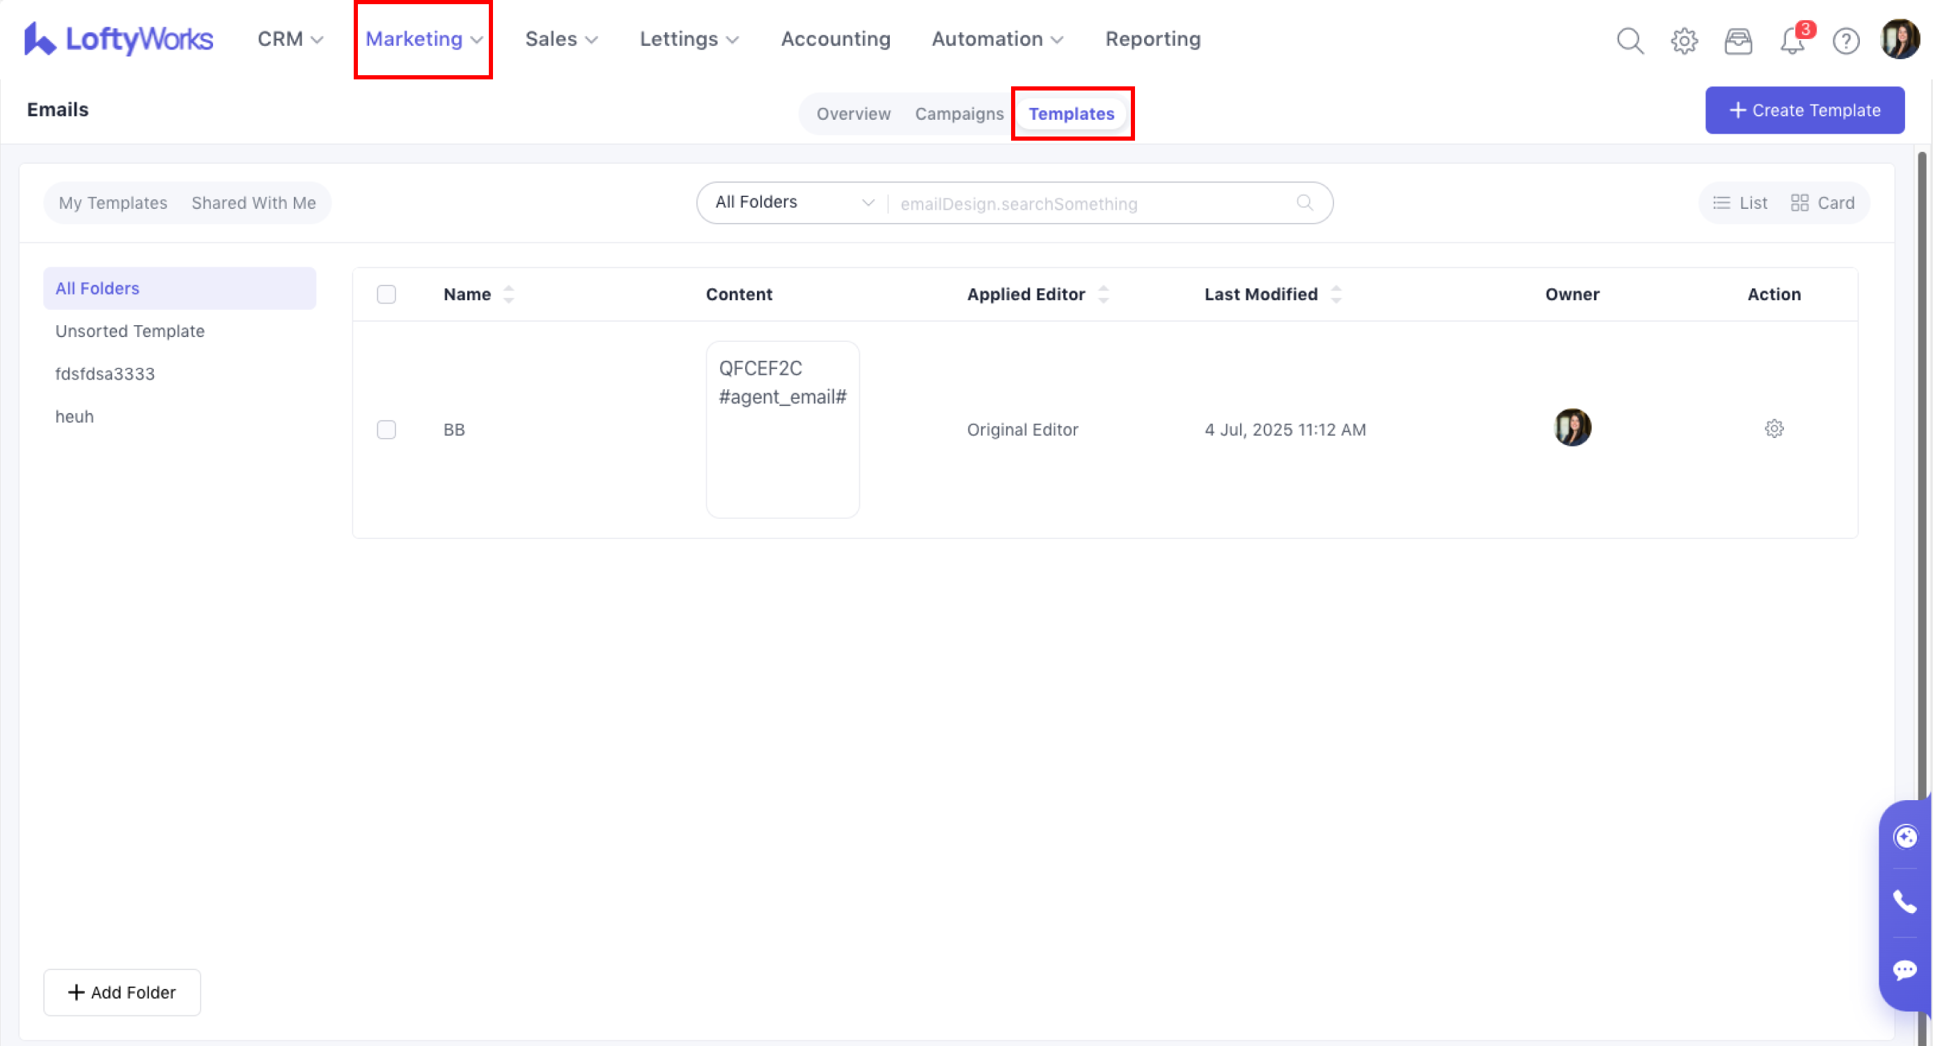Check the select-all header checkbox
1933x1046 pixels.
tap(386, 294)
